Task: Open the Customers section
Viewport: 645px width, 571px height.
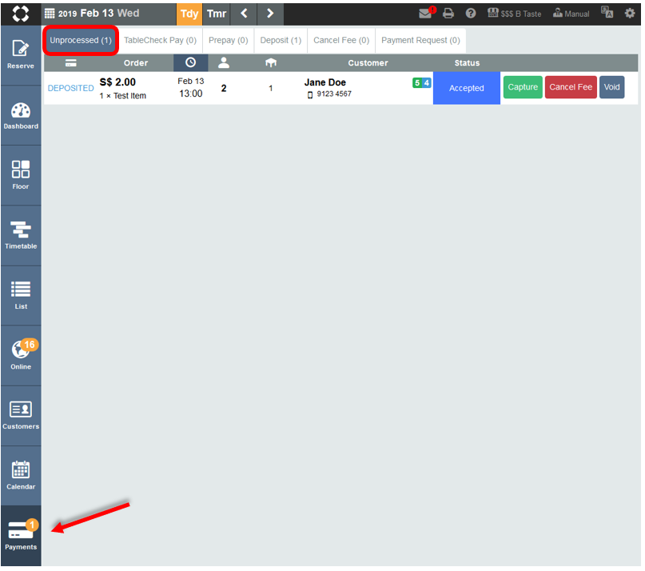Action: tap(21, 416)
